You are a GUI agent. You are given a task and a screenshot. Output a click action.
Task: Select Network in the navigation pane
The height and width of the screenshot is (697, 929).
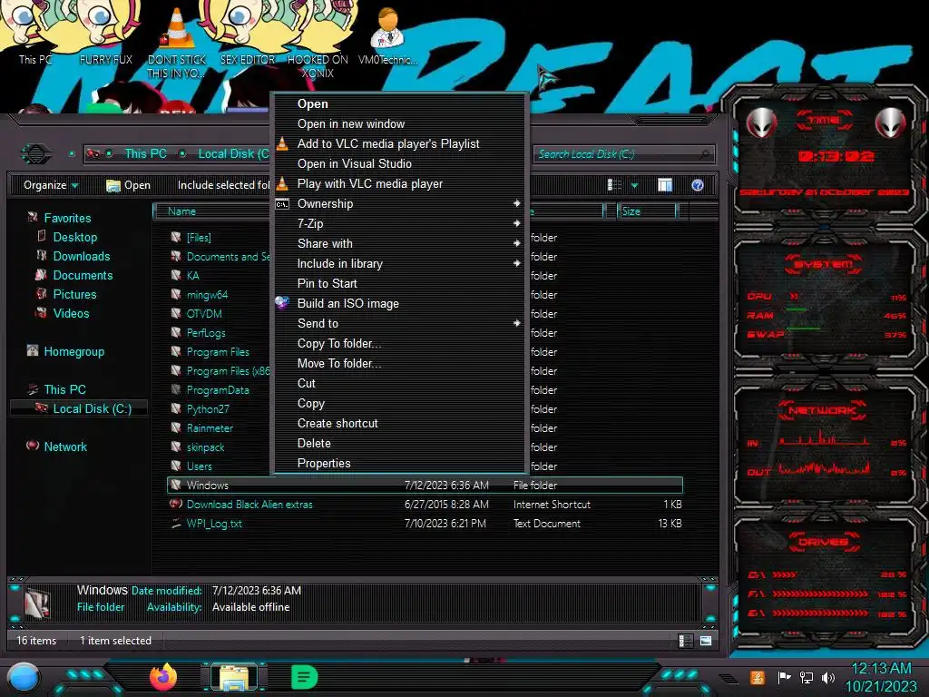(64, 447)
